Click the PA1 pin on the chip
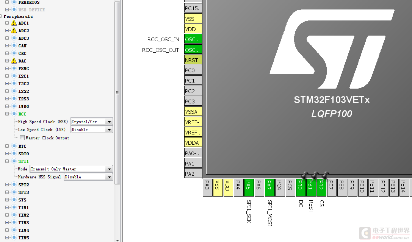412x242 pixels. click(193, 164)
